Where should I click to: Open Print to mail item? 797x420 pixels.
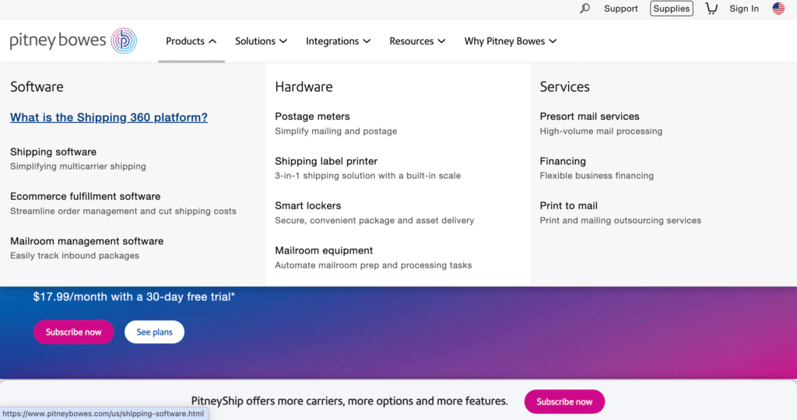(x=569, y=205)
